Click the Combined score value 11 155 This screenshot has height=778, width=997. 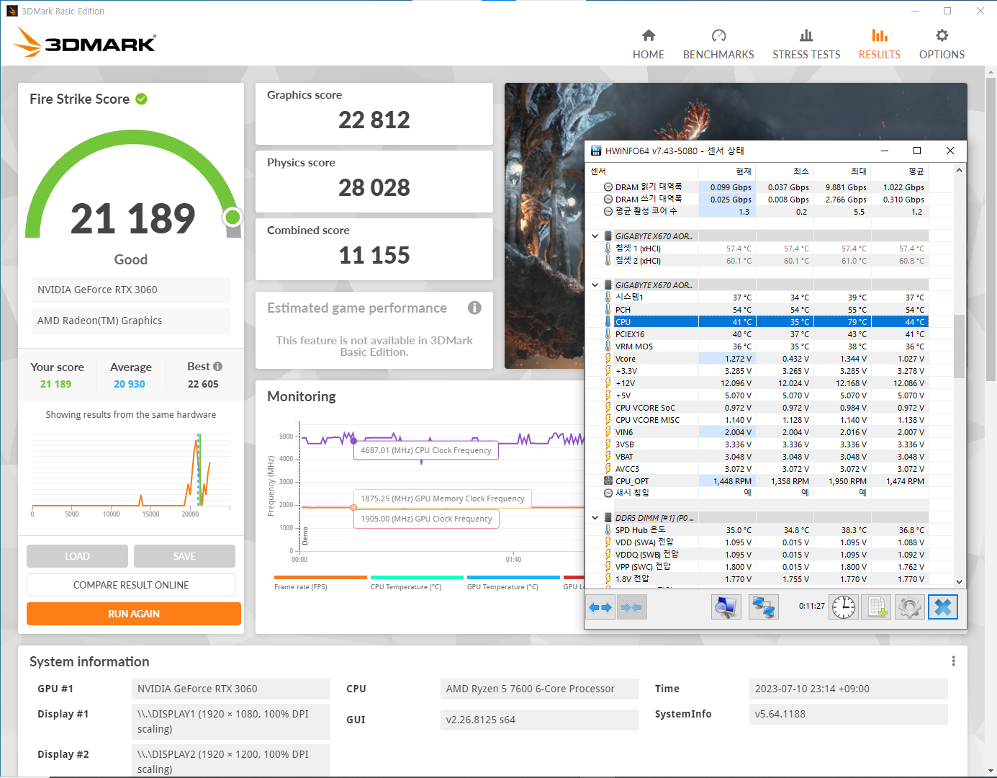374,256
